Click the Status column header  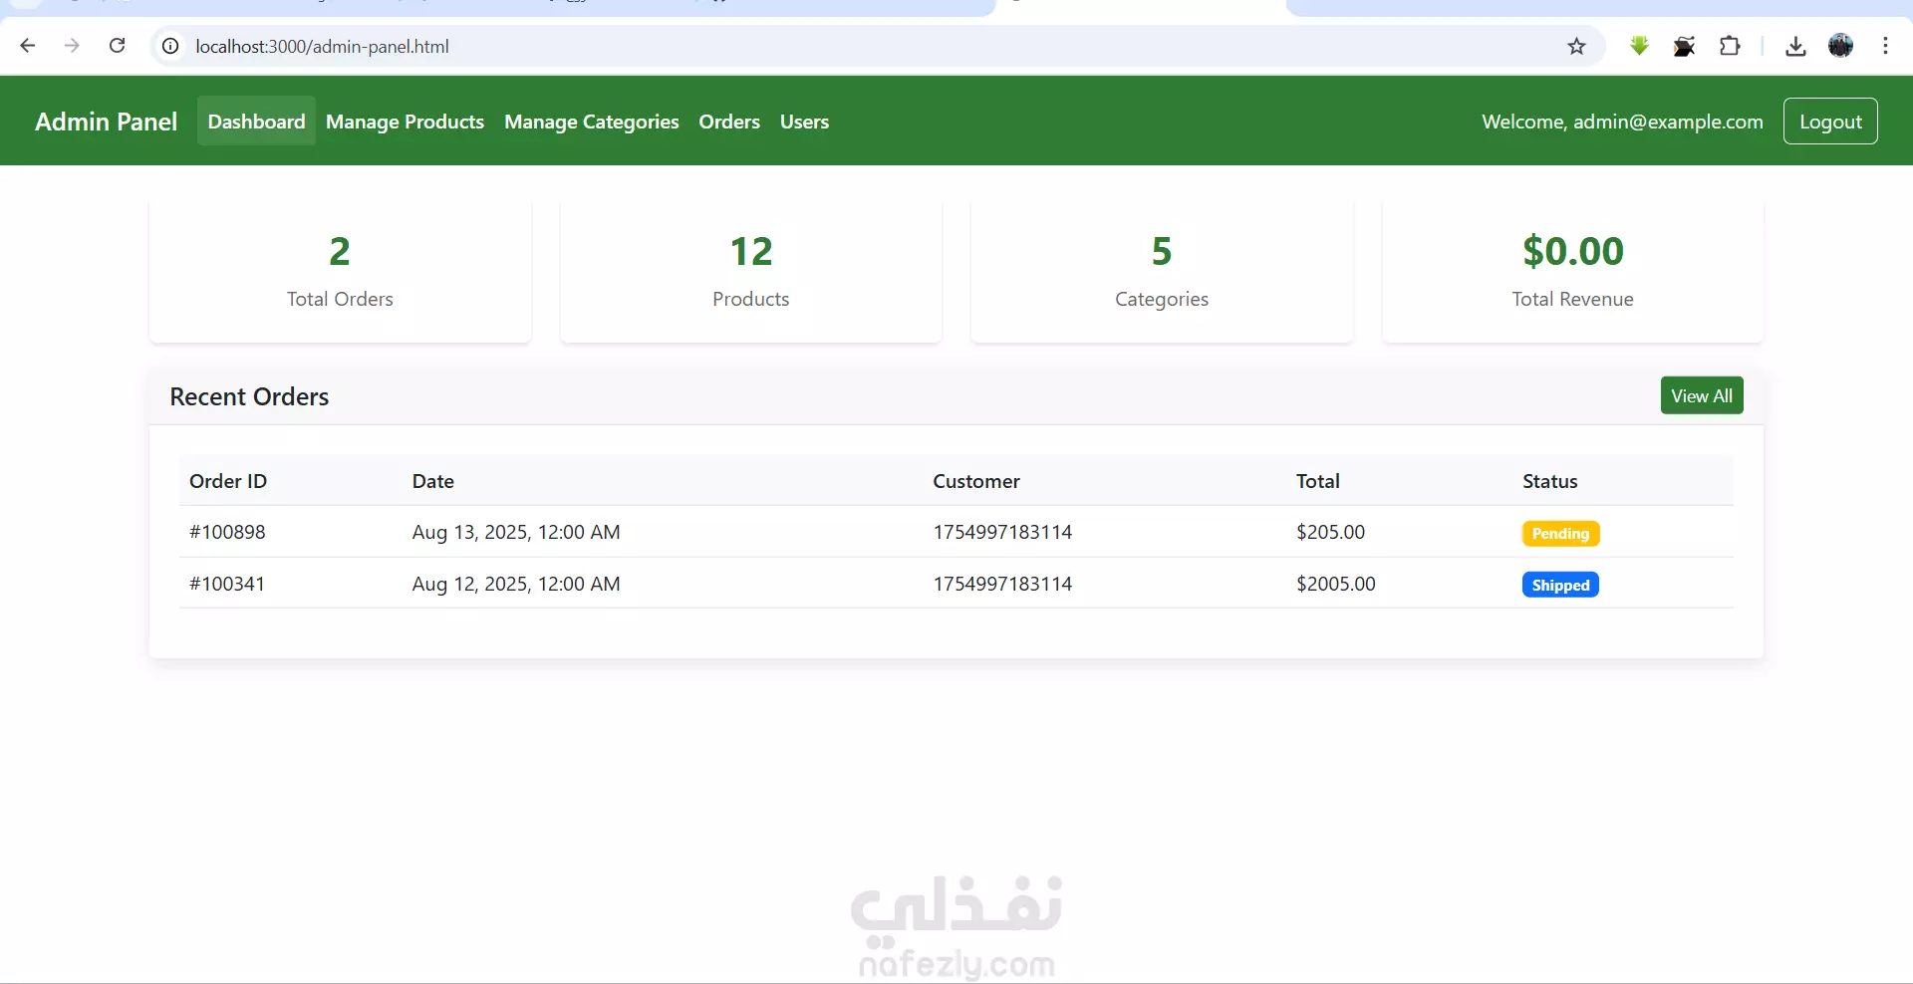tap(1550, 481)
